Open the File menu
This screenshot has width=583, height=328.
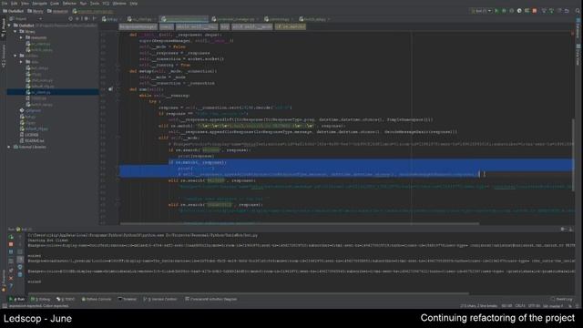pyautogui.click(x=5, y=4)
